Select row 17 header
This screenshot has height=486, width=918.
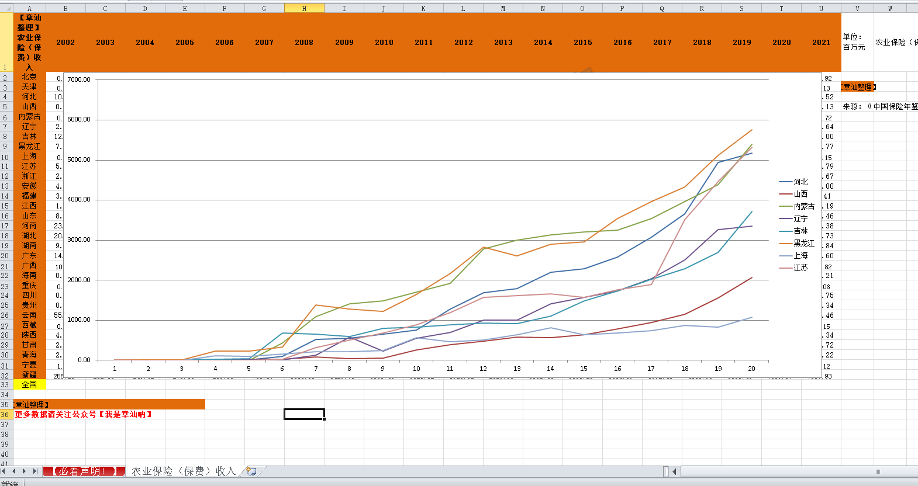click(x=6, y=225)
